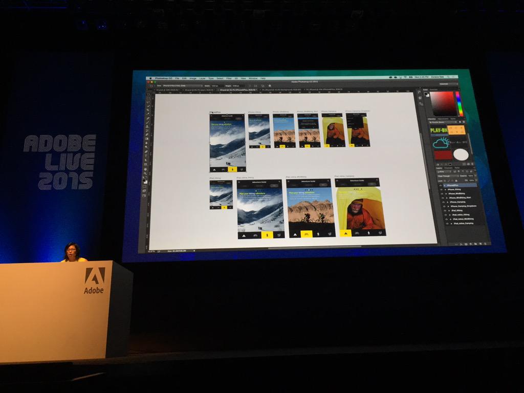Open the layer Opacity dropdown

tap(471, 176)
